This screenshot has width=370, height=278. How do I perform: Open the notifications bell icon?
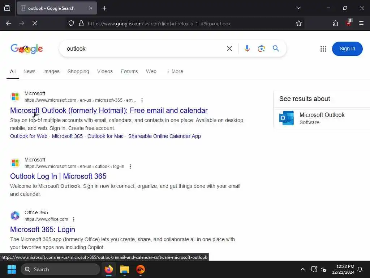pyautogui.click(x=360, y=269)
